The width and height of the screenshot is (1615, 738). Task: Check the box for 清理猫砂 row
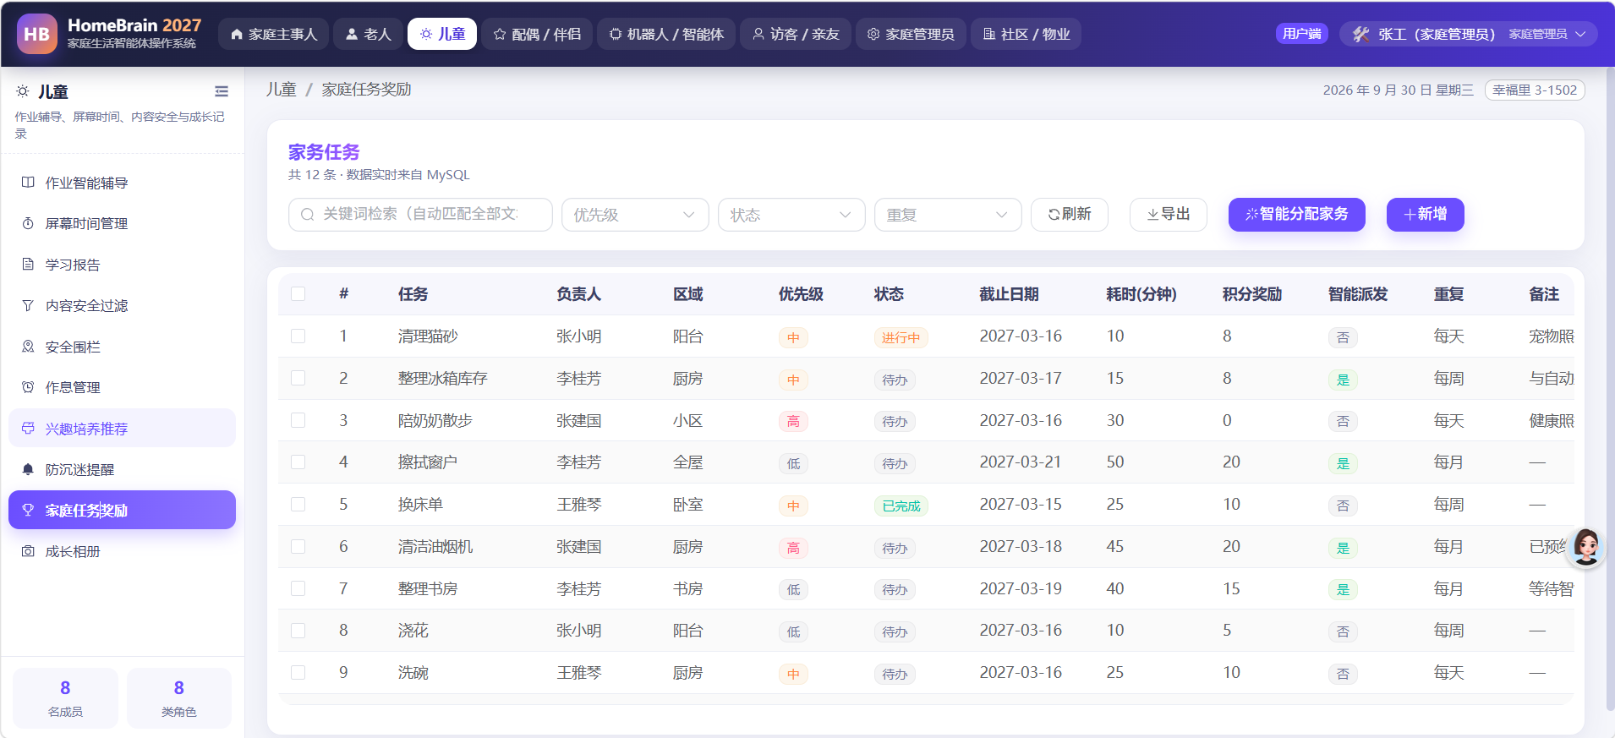click(298, 336)
